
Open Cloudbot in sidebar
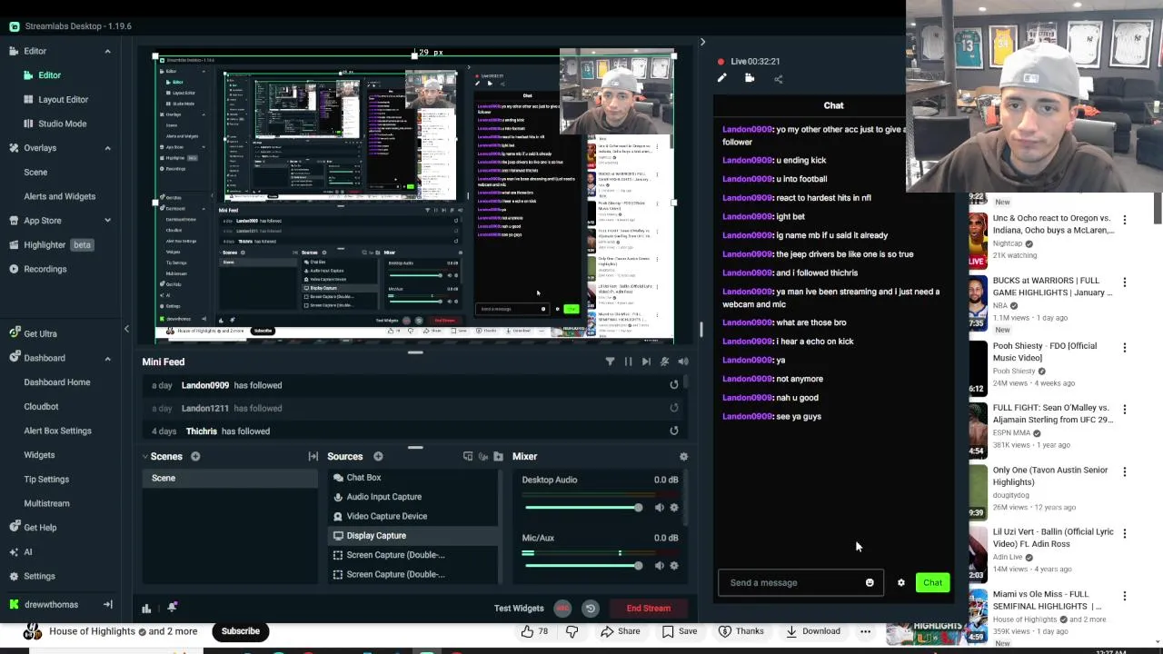[41, 407]
